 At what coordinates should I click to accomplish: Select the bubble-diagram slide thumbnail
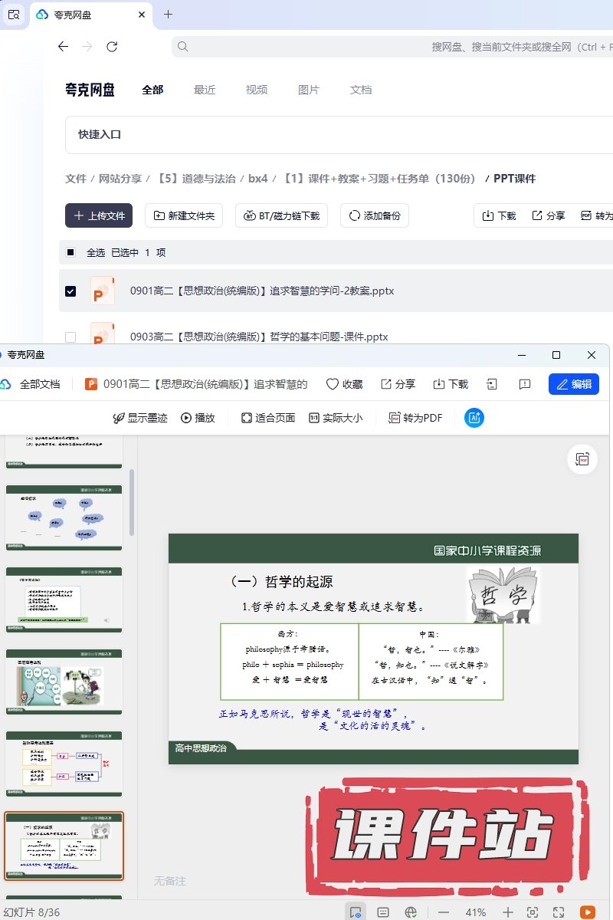(64, 517)
